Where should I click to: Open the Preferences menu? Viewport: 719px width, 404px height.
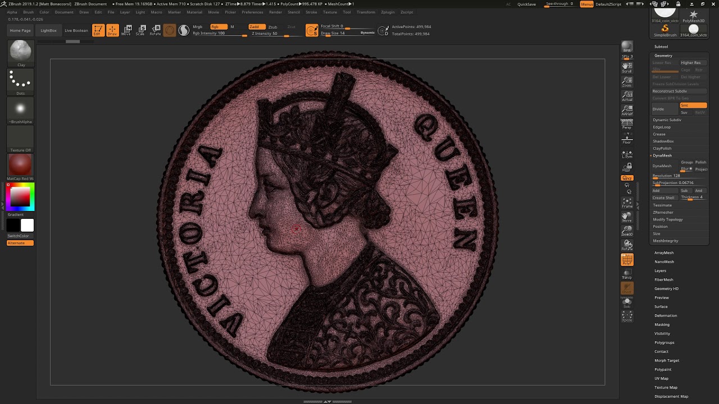[x=252, y=12]
